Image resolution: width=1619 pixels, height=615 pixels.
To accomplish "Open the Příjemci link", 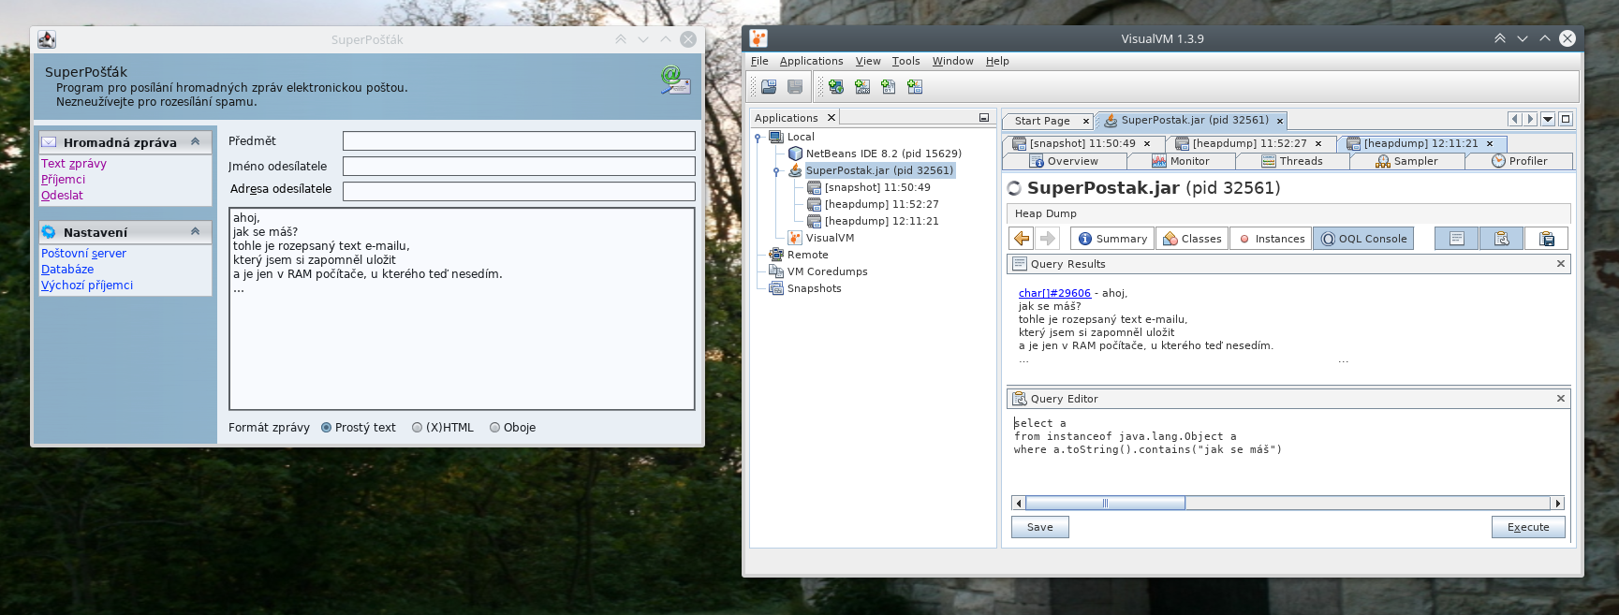I will (x=63, y=180).
